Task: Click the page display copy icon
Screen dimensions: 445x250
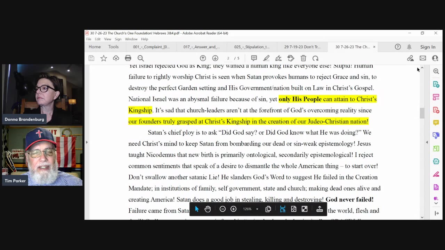Action: (268, 209)
